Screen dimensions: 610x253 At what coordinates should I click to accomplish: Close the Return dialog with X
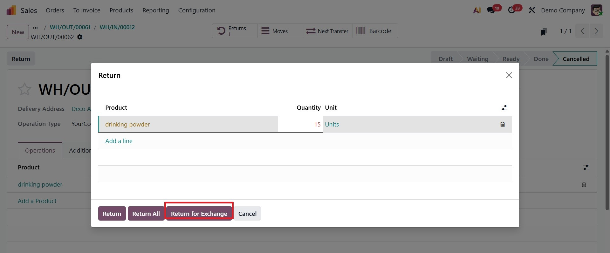(509, 75)
